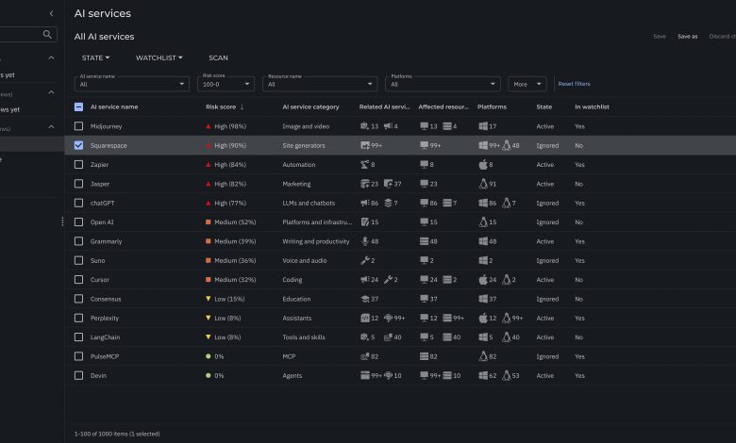Image resolution: width=736 pixels, height=443 pixels.
Task: Click the sidebar resize handle dots
Action: [62, 221]
